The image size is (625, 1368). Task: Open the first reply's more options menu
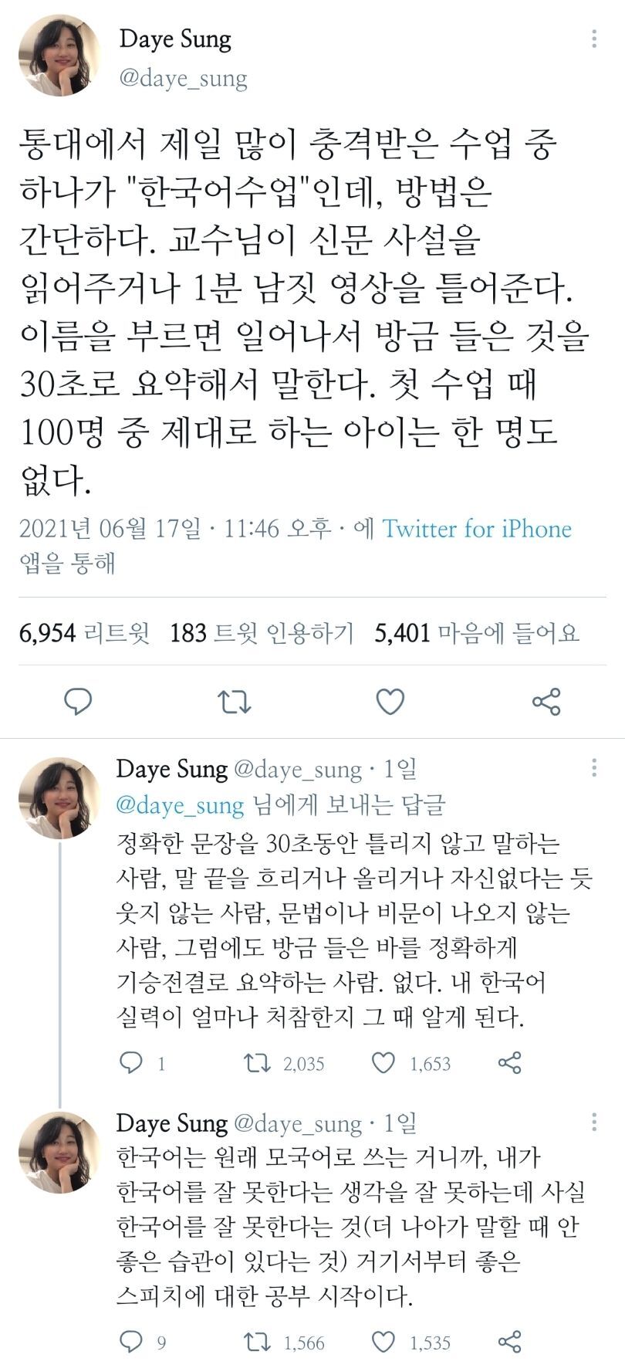593,768
